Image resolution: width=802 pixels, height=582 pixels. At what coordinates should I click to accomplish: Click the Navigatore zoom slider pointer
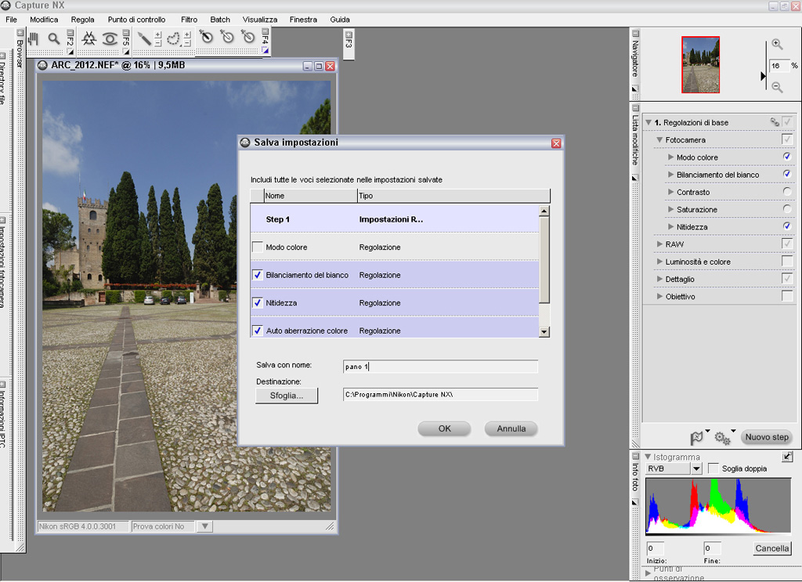coord(763,76)
